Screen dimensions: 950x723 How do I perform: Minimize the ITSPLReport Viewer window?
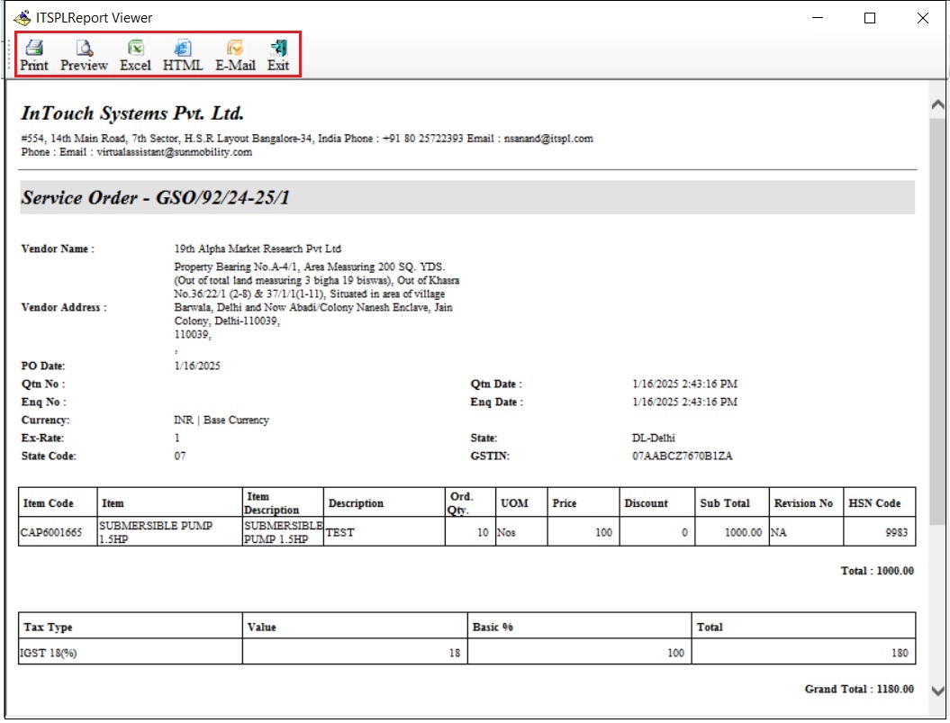point(818,18)
